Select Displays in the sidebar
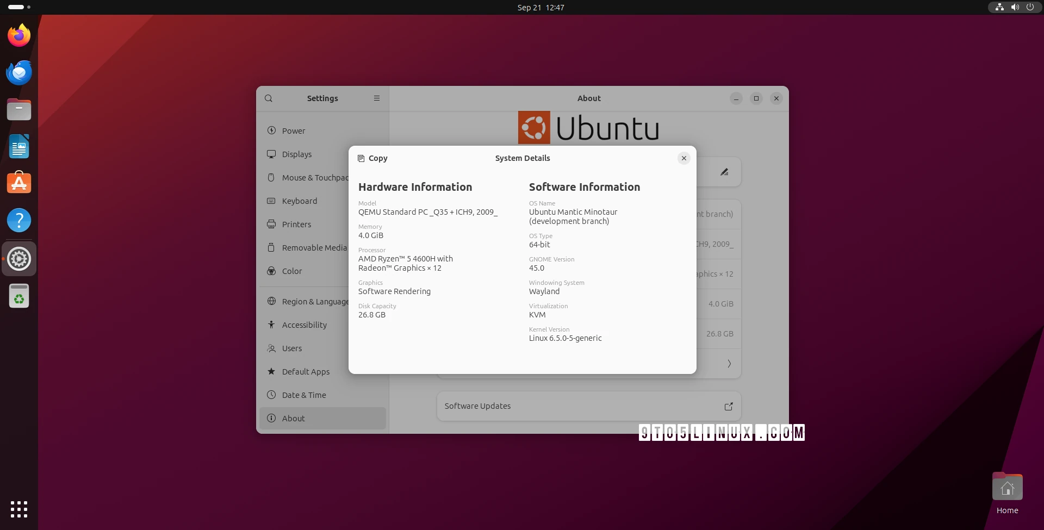Viewport: 1044px width, 530px height. 298,154
